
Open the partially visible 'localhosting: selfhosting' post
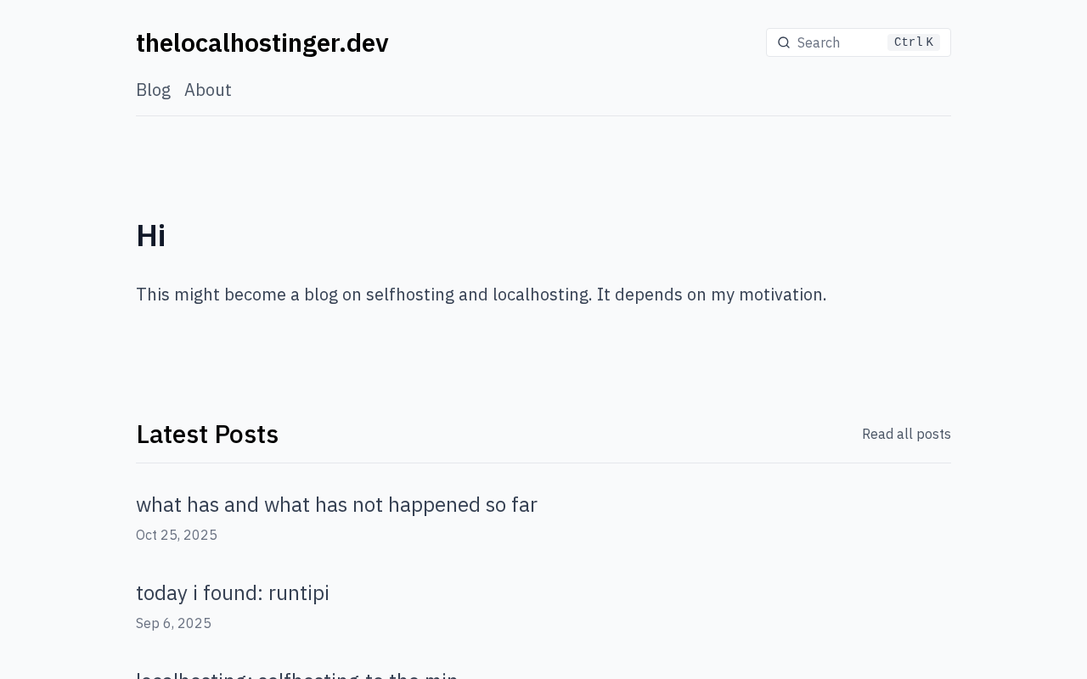pyautogui.click(x=297, y=675)
